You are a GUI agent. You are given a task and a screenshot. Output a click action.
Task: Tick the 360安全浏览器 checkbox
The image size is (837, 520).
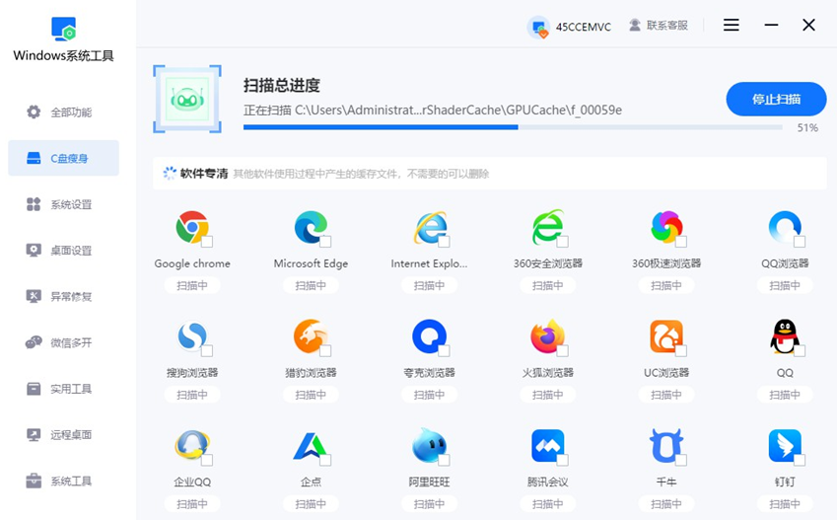563,242
